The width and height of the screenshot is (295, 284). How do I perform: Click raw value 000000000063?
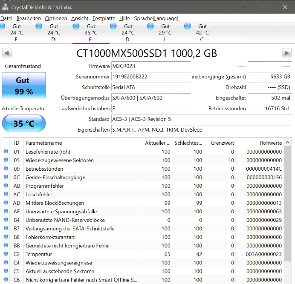tap(264, 212)
